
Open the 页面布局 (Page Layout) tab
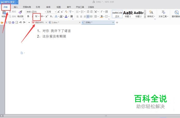[x=27, y=7]
